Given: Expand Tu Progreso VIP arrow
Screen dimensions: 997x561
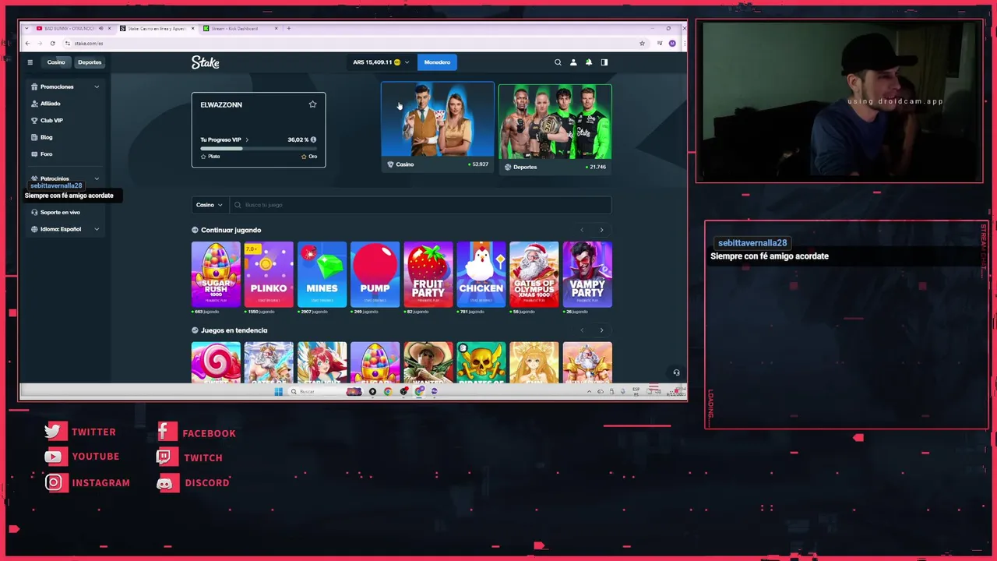Looking at the screenshot, I should (x=247, y=139).
